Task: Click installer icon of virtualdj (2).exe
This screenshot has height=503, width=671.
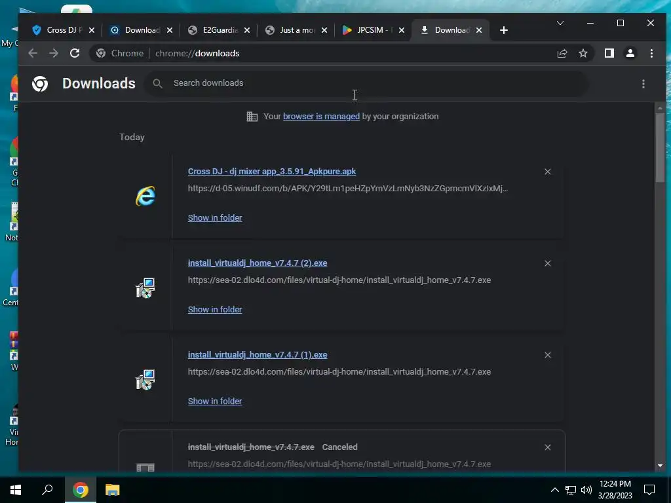Action: point(145,288)
